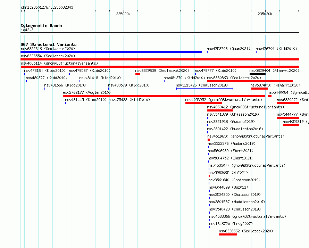Select nsv479777 (Kidd2010) label
Screen dimensions: 309x248
[215, 71]
